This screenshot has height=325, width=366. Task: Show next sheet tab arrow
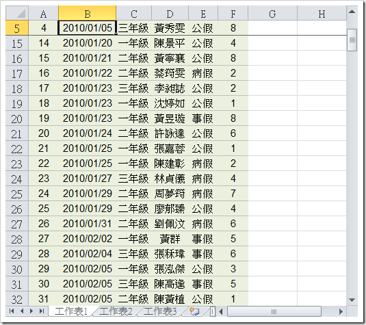coord(31,311)
